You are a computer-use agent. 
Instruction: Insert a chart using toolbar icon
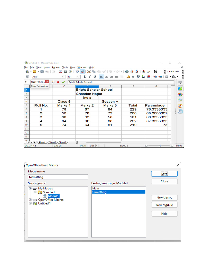(x=144, y=71)
